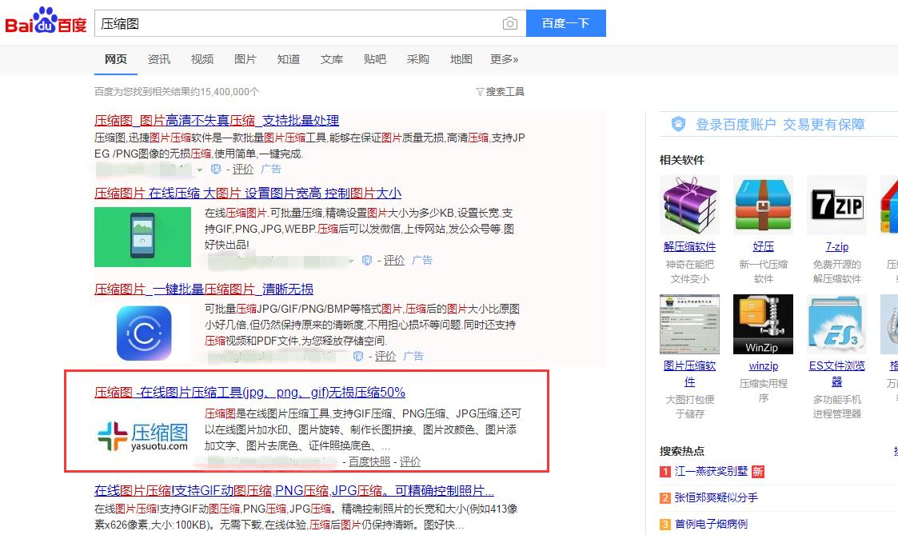
Task: Click inside the search input field
Action: click(x=240, y=23)
